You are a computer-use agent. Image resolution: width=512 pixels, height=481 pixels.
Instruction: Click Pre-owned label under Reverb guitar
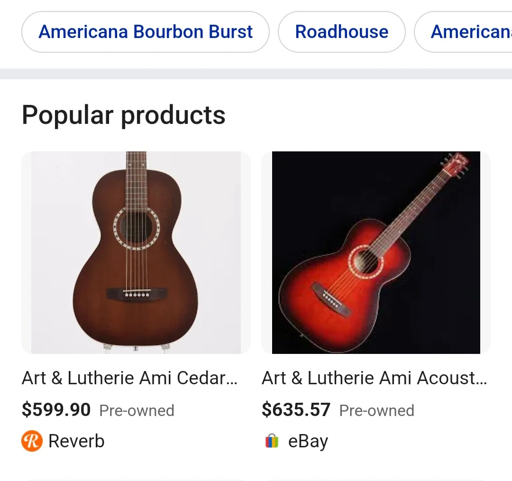(x=137, y=410)
